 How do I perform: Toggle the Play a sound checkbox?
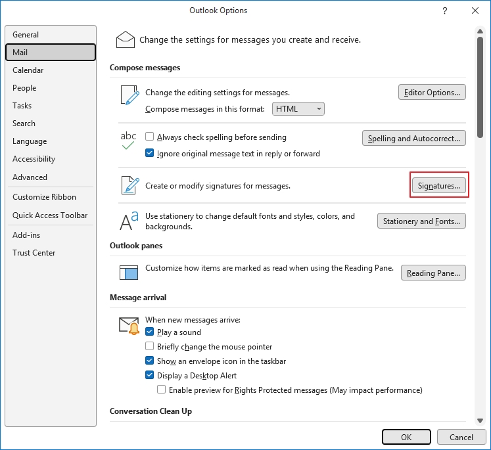(x=149, y=332)
